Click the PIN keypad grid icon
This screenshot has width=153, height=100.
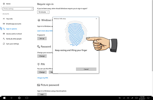[38, 64]
